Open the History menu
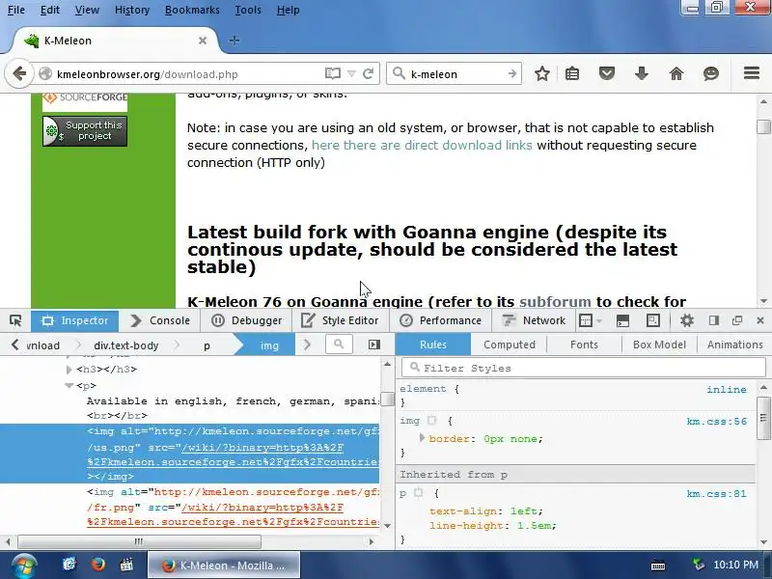The width and height of the screenshot is (772, 579). 132,10
